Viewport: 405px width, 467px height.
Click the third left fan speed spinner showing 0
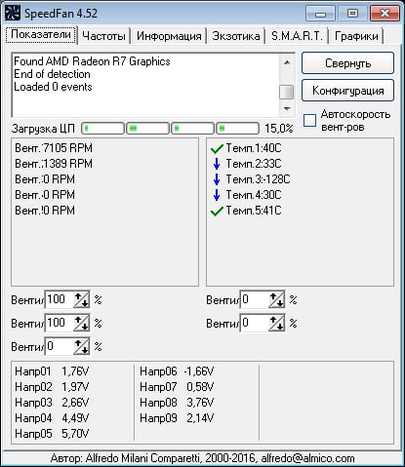point(81,346)
